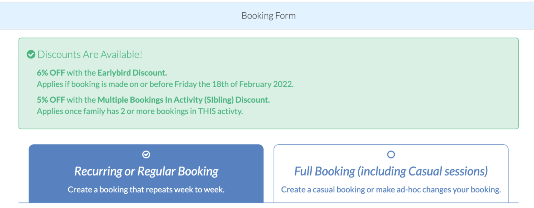Select the empty radio circle above Full Booking
The width and height of the screenshot is (534, 208).
pos(391,155)
